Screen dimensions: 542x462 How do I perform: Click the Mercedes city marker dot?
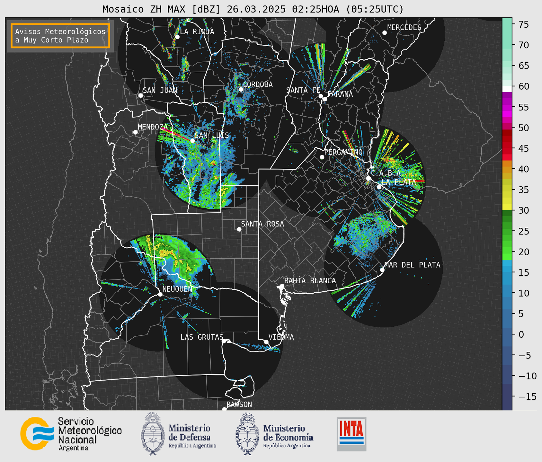click(x=384, y=33)
